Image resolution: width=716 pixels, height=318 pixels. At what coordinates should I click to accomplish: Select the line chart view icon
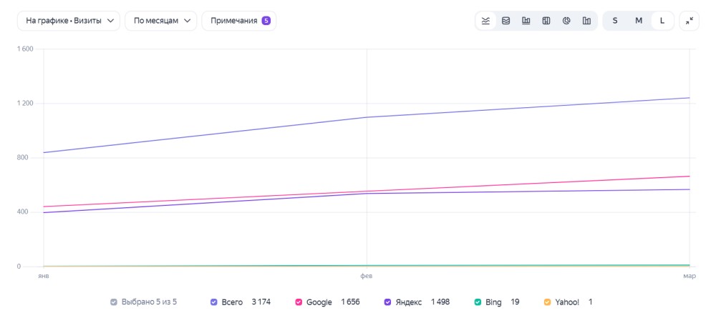click(x=486, y=21)
